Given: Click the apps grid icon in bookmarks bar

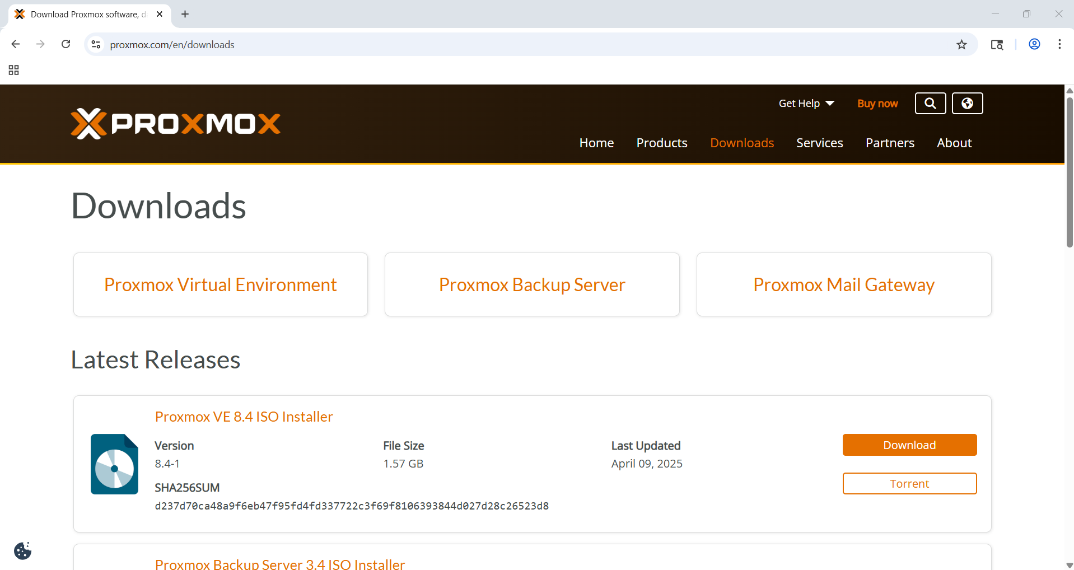Looking at the screenshot, I should pyautogui.click(x=14, y=70).
